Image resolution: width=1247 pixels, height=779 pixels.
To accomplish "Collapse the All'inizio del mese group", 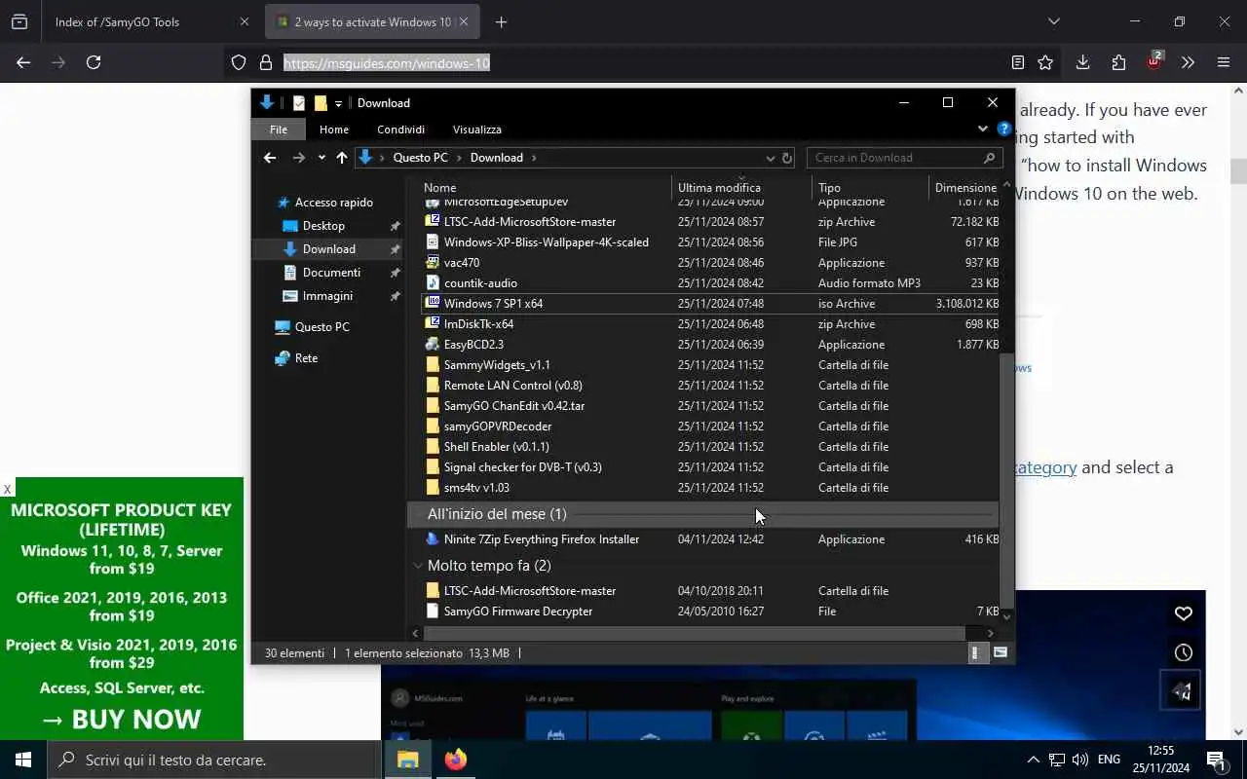I will (418, 514).
